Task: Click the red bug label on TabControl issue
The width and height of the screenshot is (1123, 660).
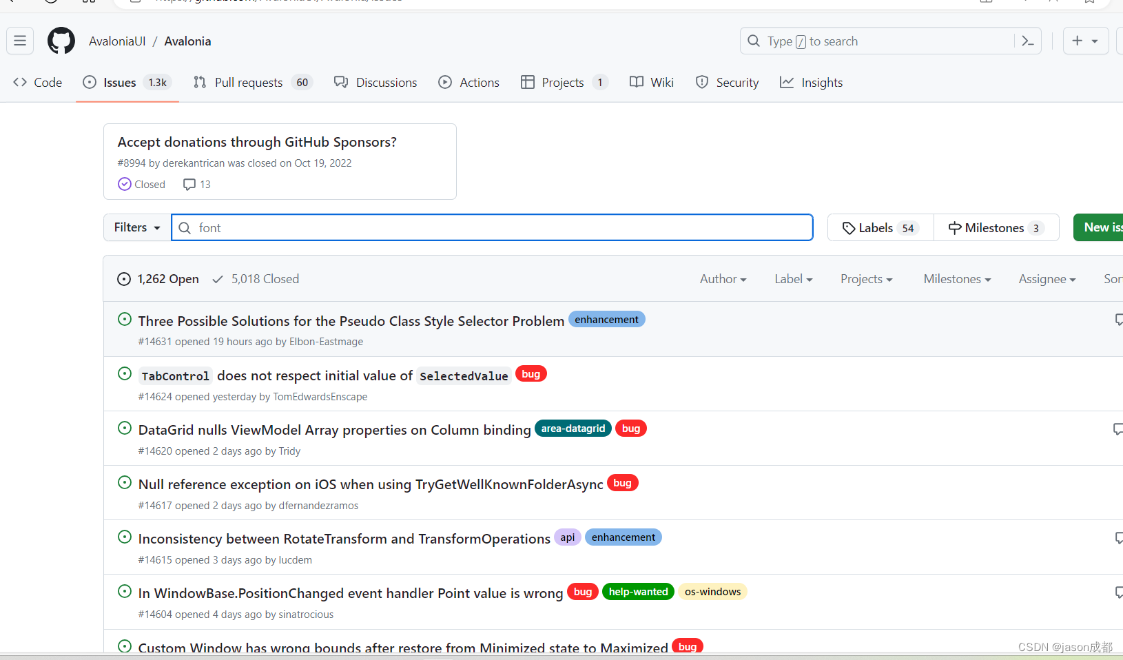Action: pos(531,374)
